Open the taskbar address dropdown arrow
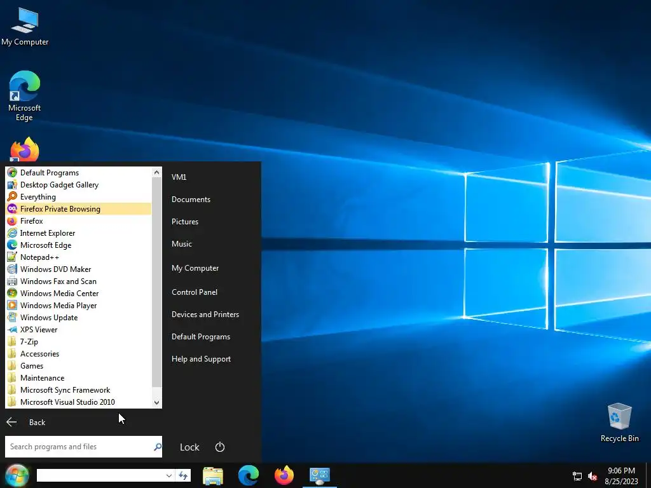The image size is (651, 488). click(x=168, y=475)
